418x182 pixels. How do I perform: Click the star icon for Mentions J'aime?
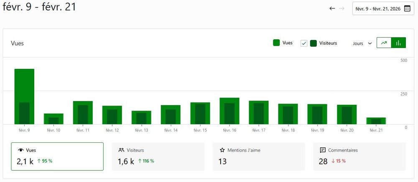tap(222, 150)
